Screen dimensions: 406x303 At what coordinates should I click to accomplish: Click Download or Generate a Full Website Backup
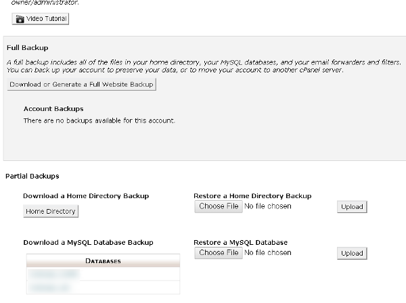click(x=82, y=84)
